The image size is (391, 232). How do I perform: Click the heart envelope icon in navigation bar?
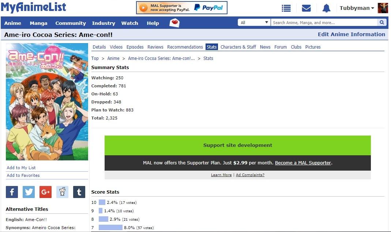tap(174, 23)
